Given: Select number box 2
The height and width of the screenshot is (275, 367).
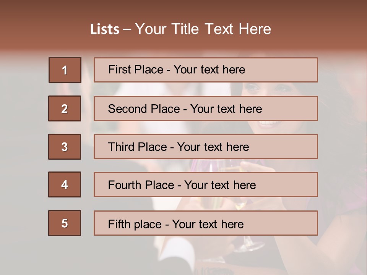Looking at the screenshot, I should point(65,108).
